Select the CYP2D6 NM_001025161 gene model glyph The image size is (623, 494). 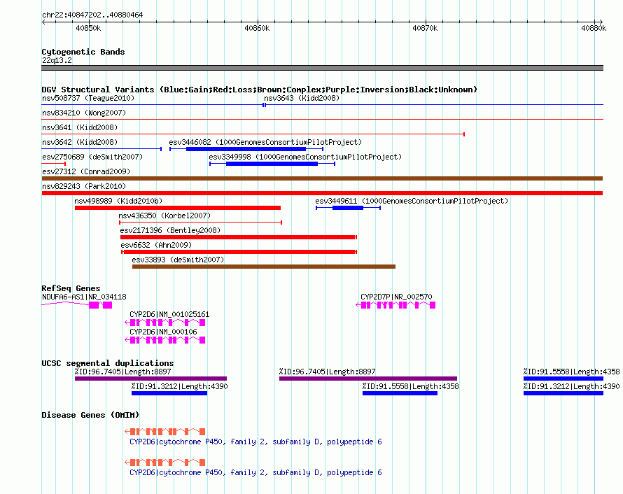tap(165, 323)
